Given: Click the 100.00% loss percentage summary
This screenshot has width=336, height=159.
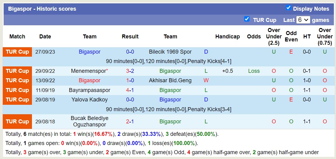Looking at the screenshot, I should click(184, 143).
